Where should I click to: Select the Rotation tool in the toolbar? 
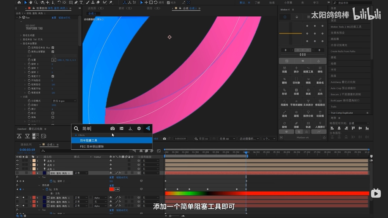tap(59, 2)
